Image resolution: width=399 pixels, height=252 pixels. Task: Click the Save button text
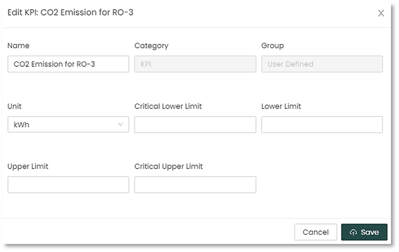pyautogui.click(x=370, y=232)
